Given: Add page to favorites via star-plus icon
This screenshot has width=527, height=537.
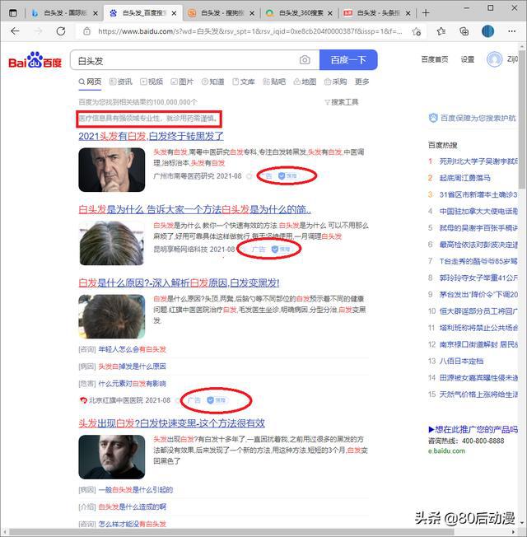Looking at the screenshot, I should click(417, 32).
